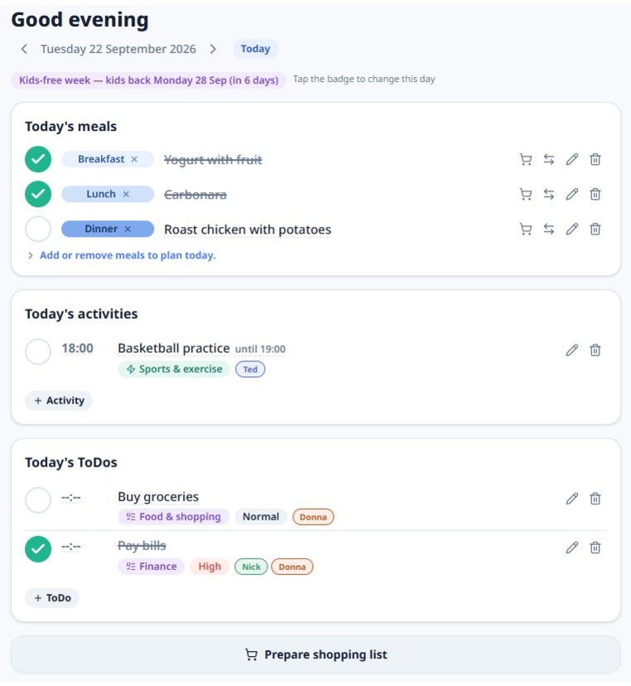The image size is (631, 686).
Task: Mark Dinner as completed
Action: tap(38, 229)
